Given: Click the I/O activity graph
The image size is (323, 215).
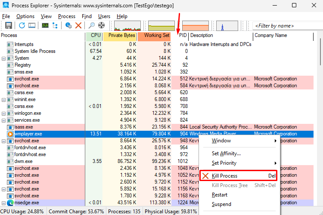Looking at the screenshot, I should [227, 26].
